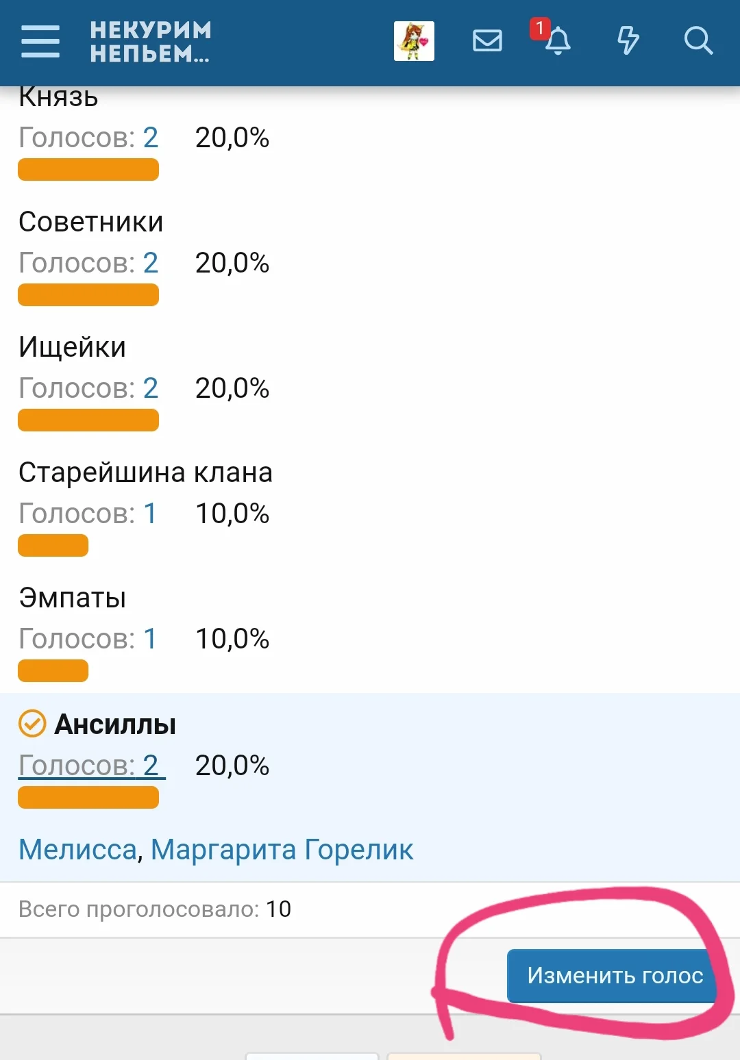This screenshot has width=740, height=1060.
Task: Open Маргарита Горелик voter profile link
Action: point(282,850)
